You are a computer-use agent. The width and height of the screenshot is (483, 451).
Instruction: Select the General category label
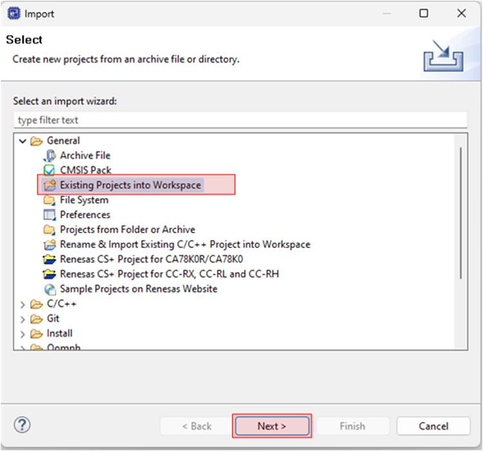[63, 141]
